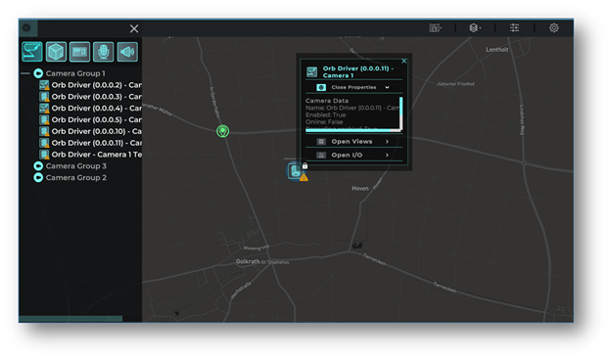This screenshot has height=360, width=611.
Task: Toggle the speaker device filter
Action: click(x=127, y=52)
